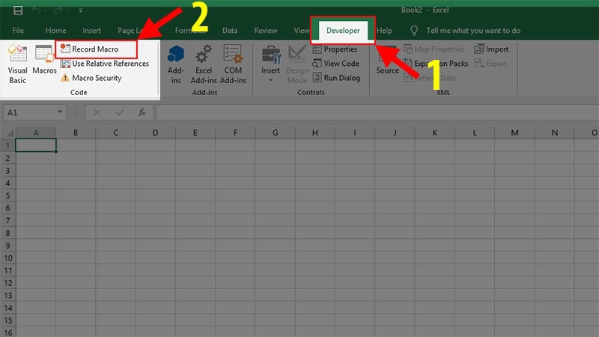Toggle Use Relative References
Image resolution: width=599 pixels, height=337 pixels.
(105, 64)
